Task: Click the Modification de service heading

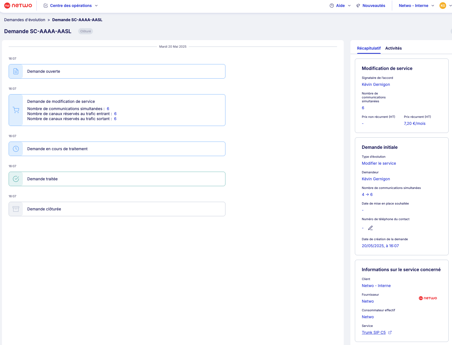Action: pos(387,68)
